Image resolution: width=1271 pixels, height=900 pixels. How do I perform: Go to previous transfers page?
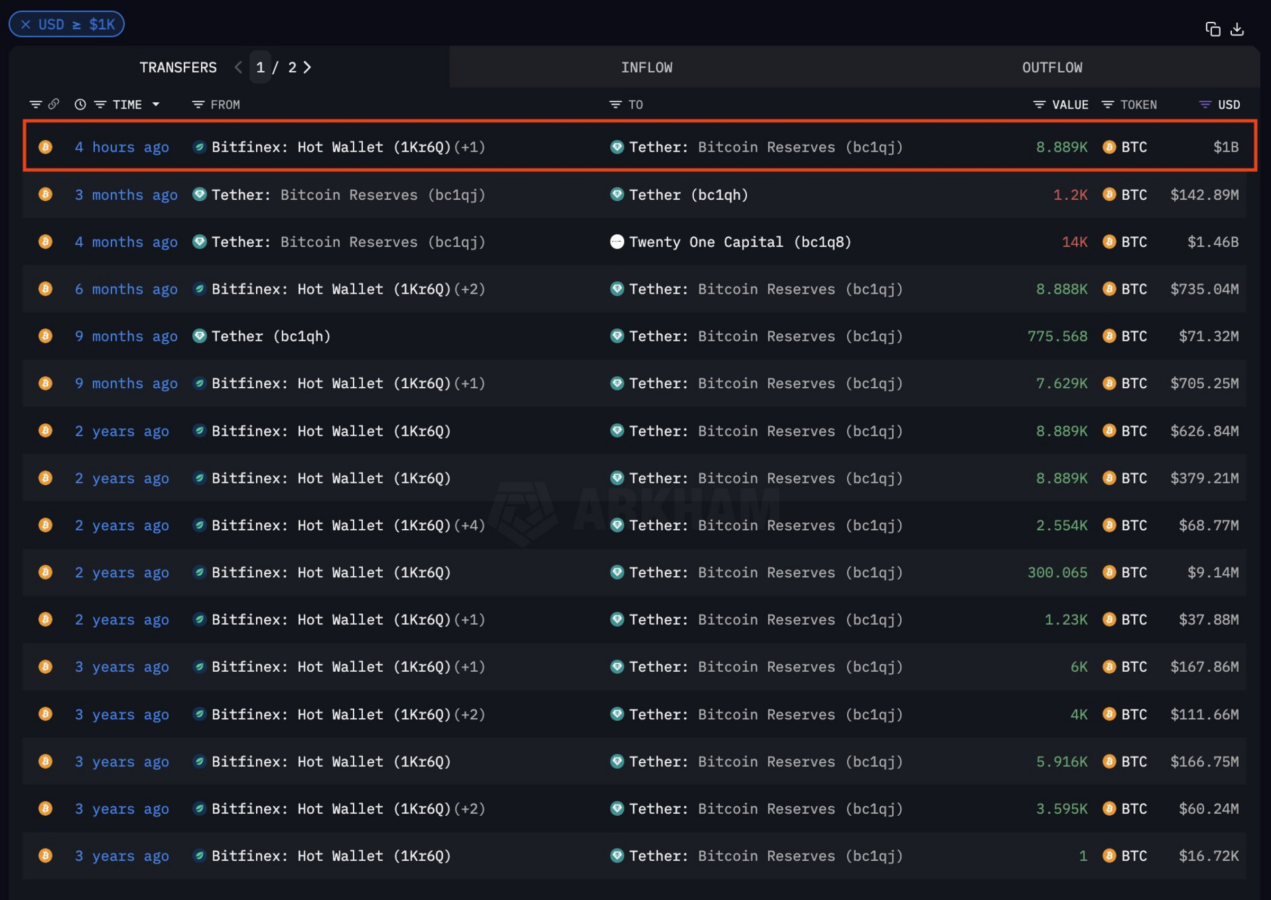[x=238, y=67]
